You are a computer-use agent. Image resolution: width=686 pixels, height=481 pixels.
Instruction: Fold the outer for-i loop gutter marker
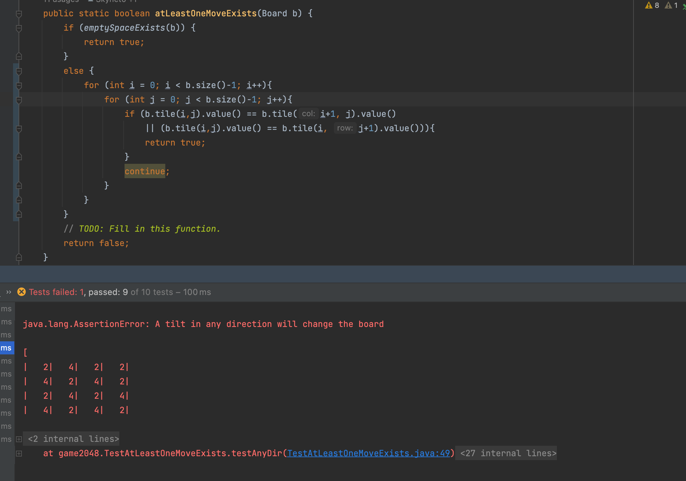19,85
